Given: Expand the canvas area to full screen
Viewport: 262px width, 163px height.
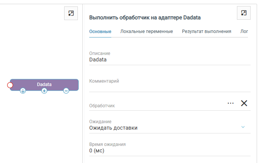Looking at the screenshot, I should coord(71,13).
